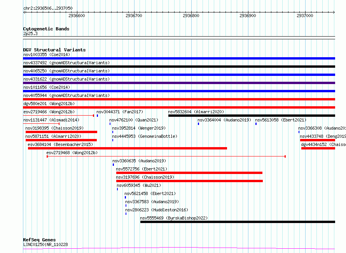The image size is (346, 253).
Task: Click nsv3364004 (Audano2019) label
Action: [224, 120]
